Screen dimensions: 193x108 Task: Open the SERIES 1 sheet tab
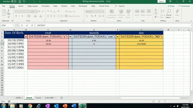coord(19,98)
